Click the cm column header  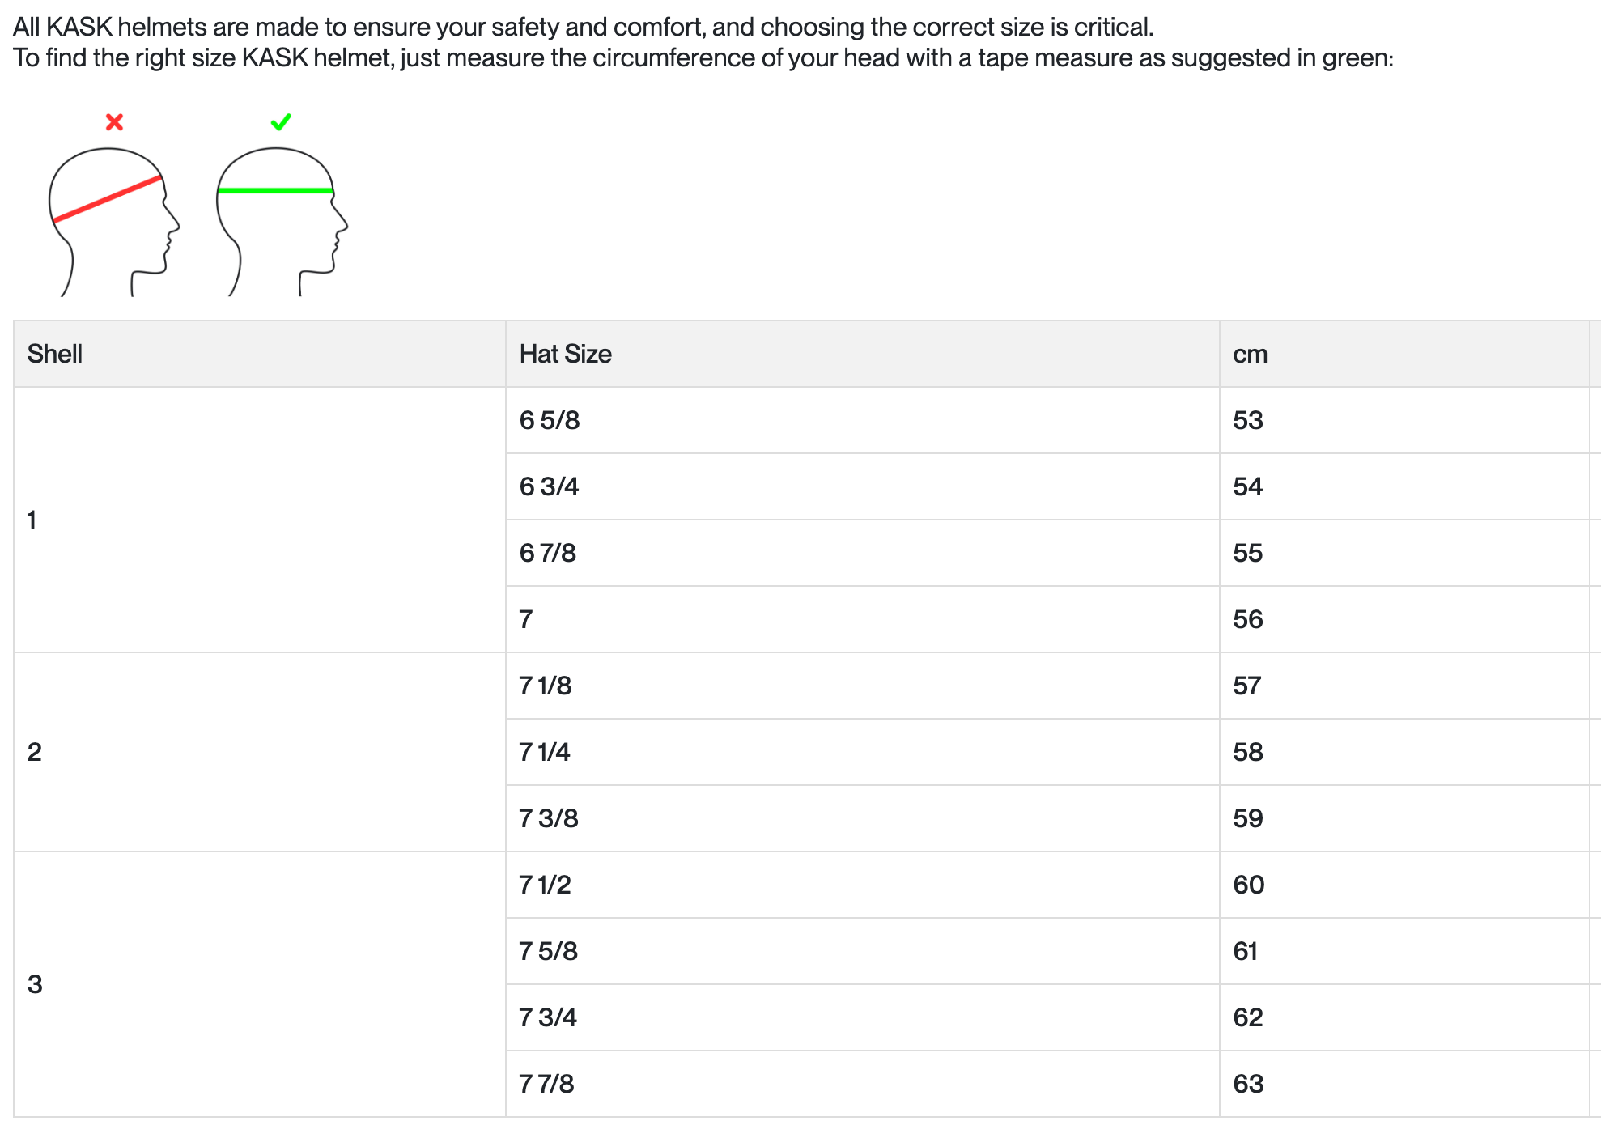[x=1250, y=354]
